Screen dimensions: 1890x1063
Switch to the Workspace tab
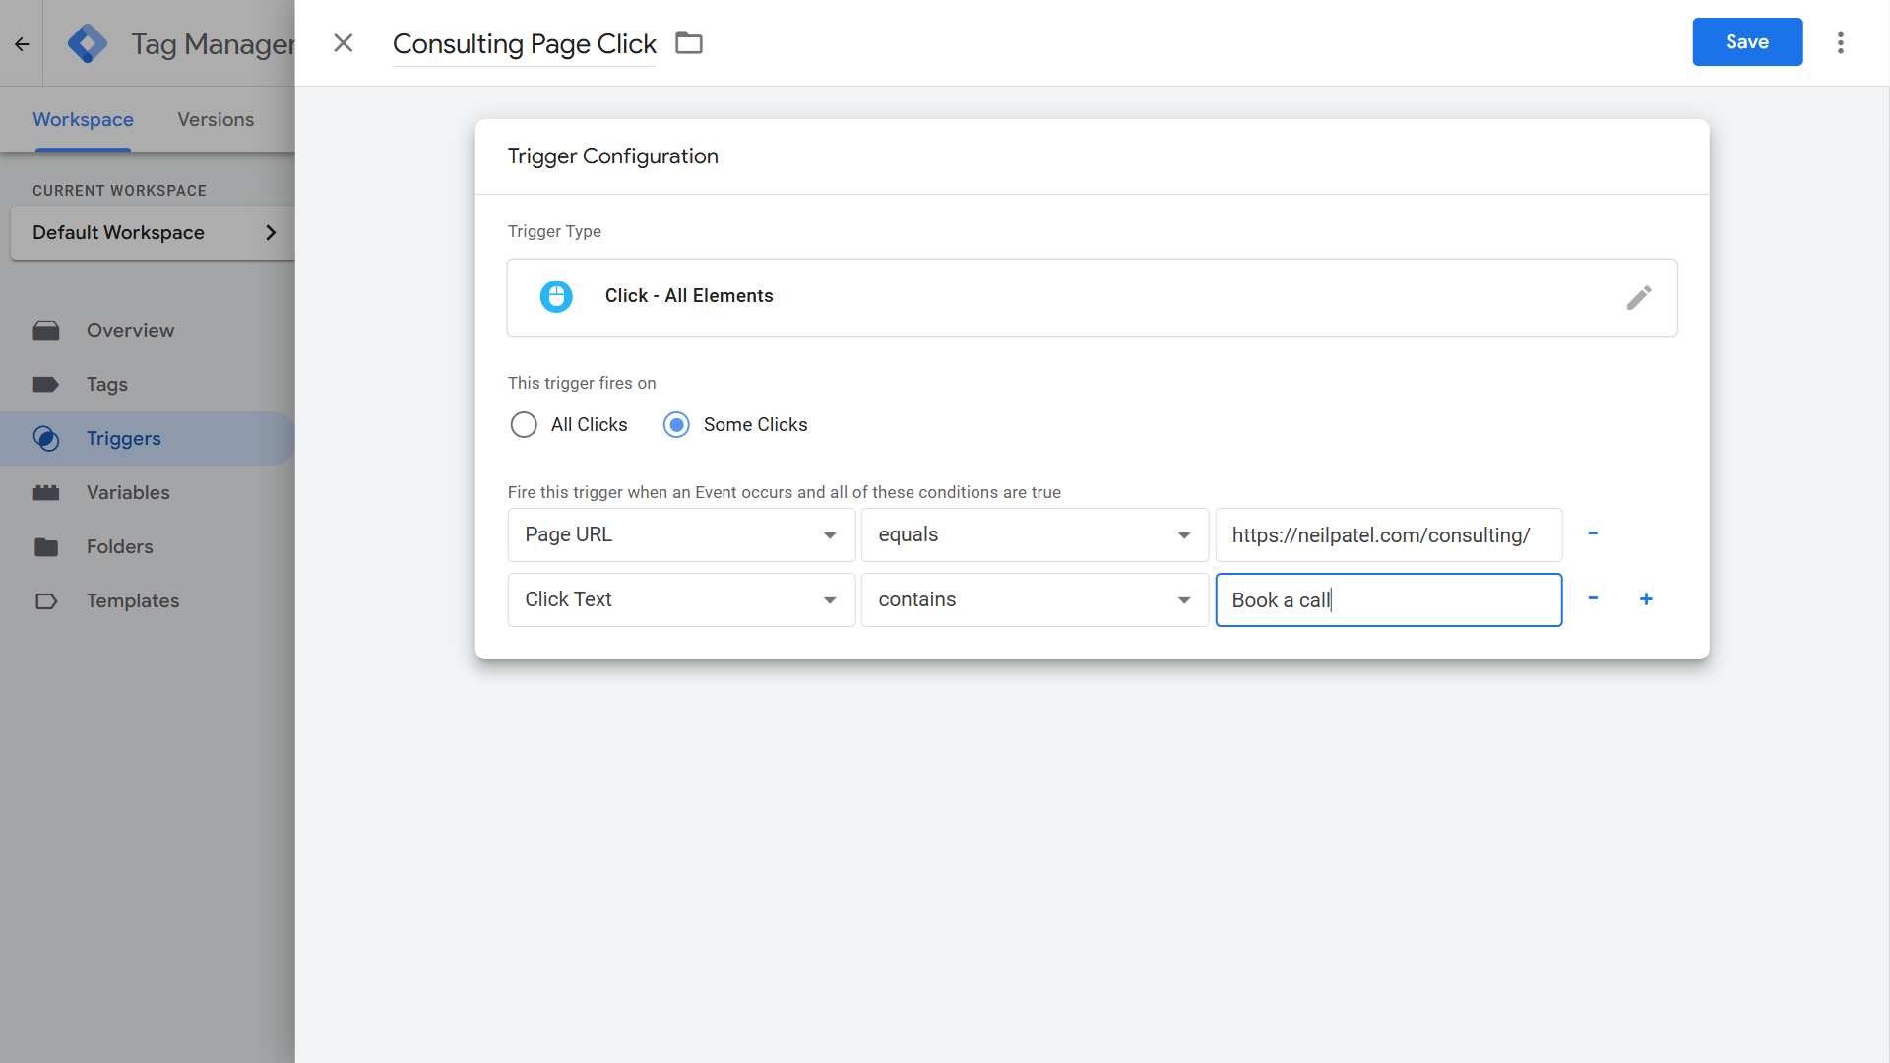(x=83, y=119)
